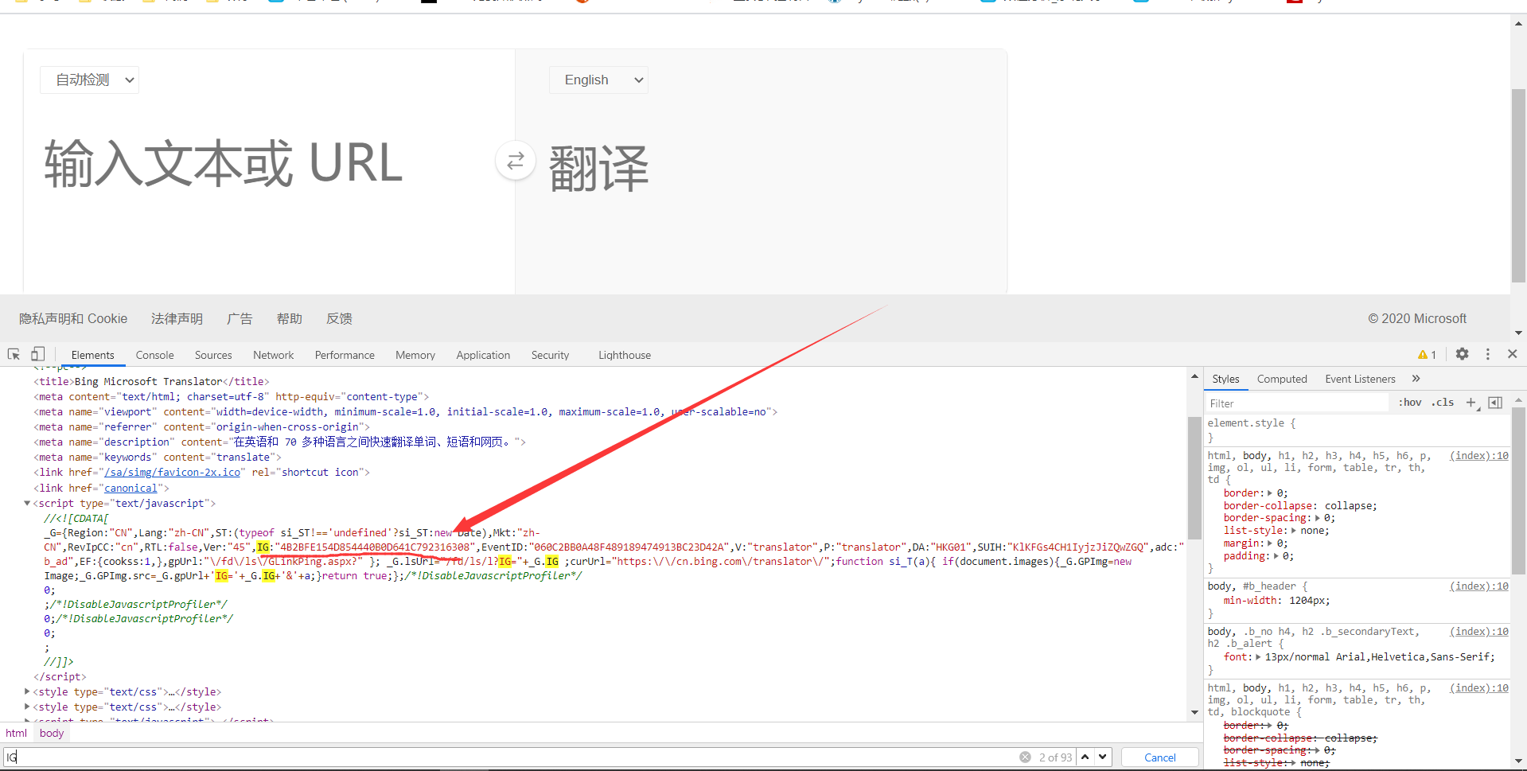Image resolution: width=1527 pixels, height=771 pixels.
Task: Open the Memory tab
Action: point(415,355)
